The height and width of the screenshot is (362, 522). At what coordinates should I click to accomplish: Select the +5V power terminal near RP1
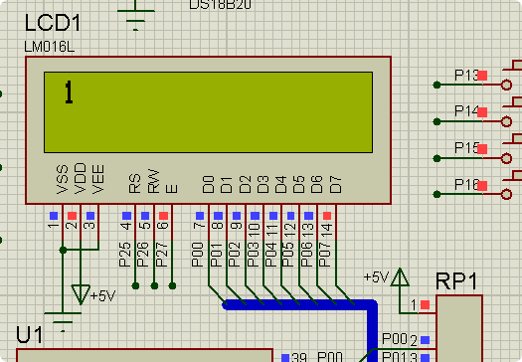[400, 277]
